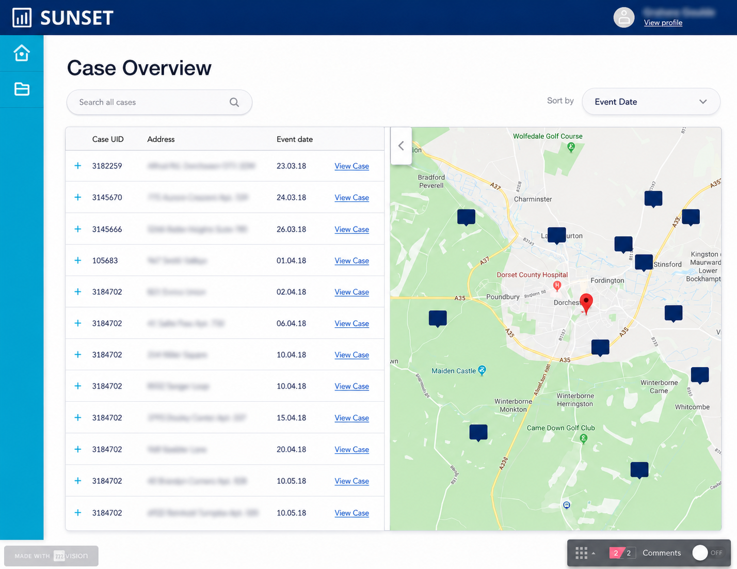This screenshot has height=569, width=737.
Task: Focus the Search all cases field
Action: (x=159, y=102)
